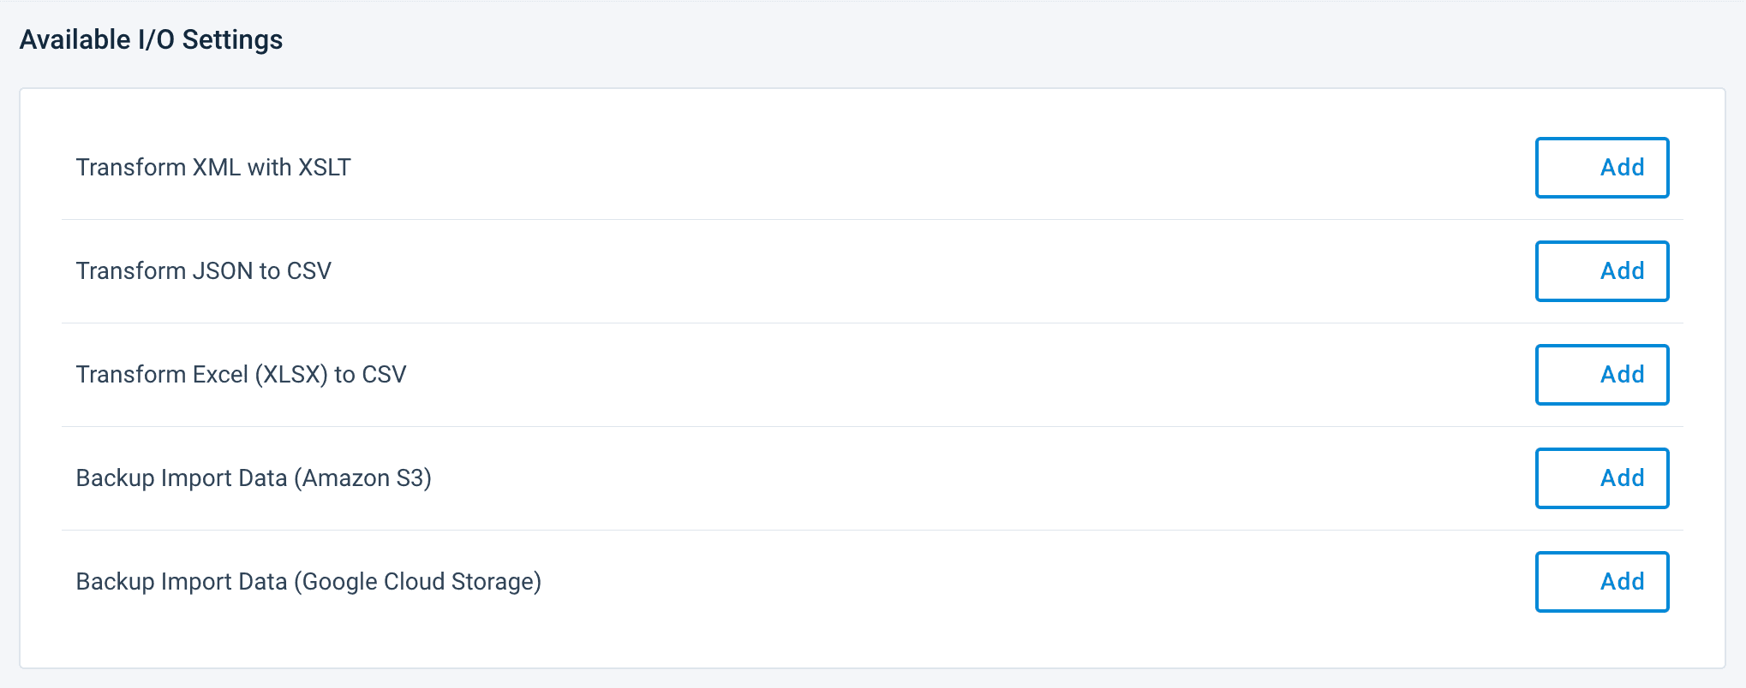Click the (Amazon S3) text
Image resolution: width=1746 pixels, height=688 pixels.
362,478
